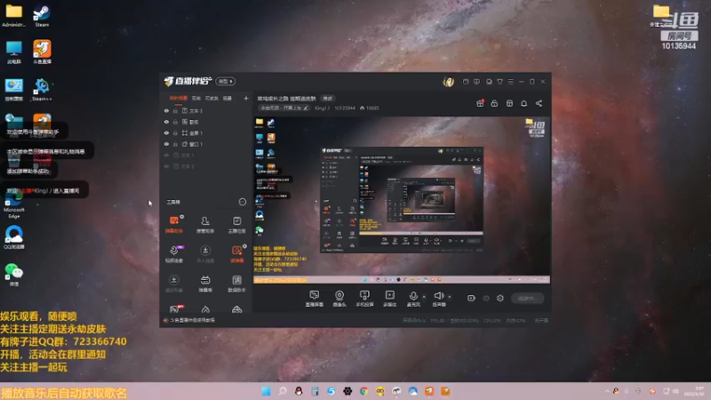Switch to the active orange scene tab
The height and width of the screenshot is (400, 711).
point(179,99)
